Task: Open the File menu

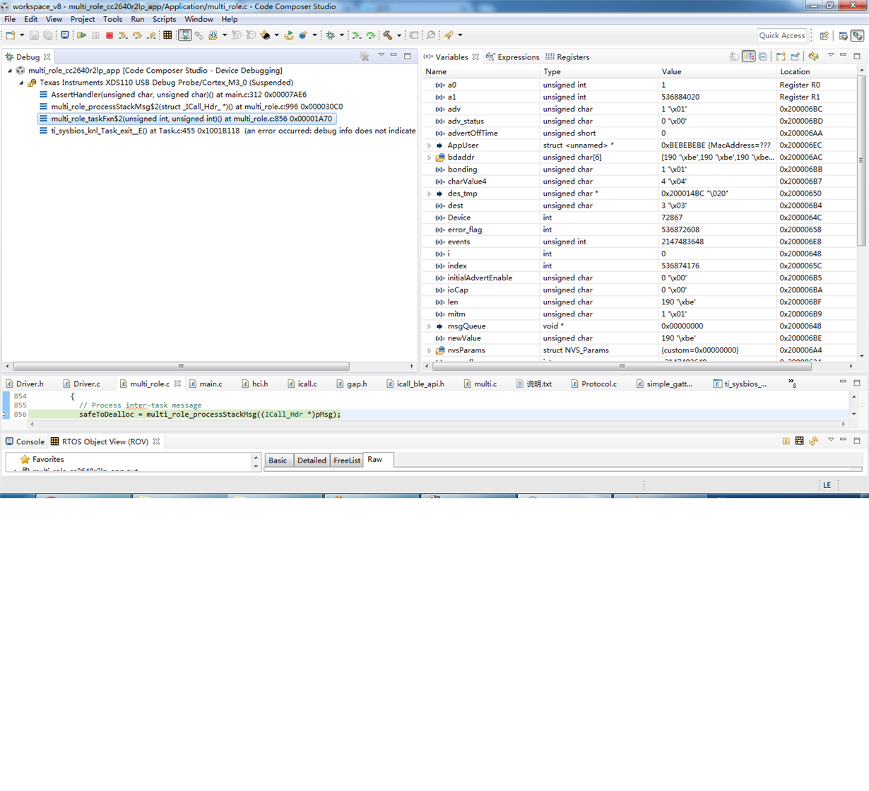Action: pos(10,19)
